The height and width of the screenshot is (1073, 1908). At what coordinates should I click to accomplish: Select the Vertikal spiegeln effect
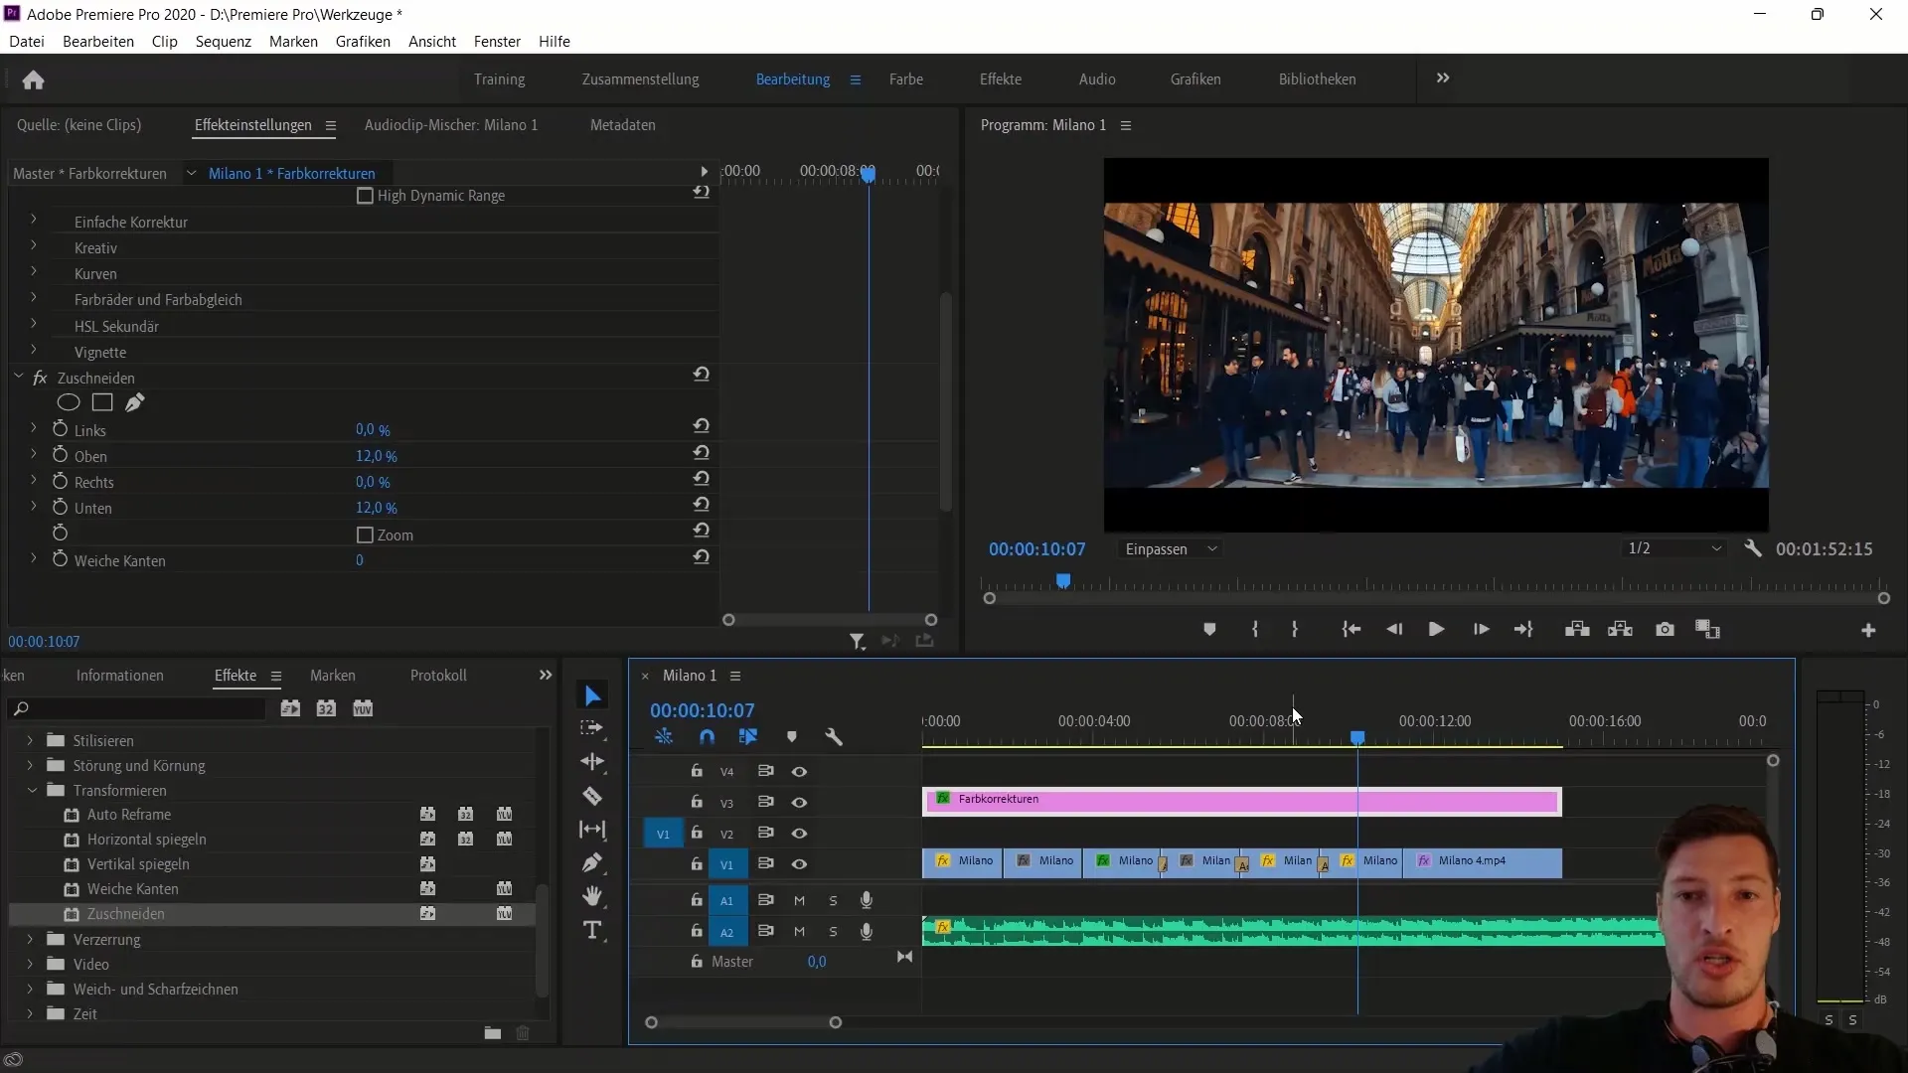138,864
